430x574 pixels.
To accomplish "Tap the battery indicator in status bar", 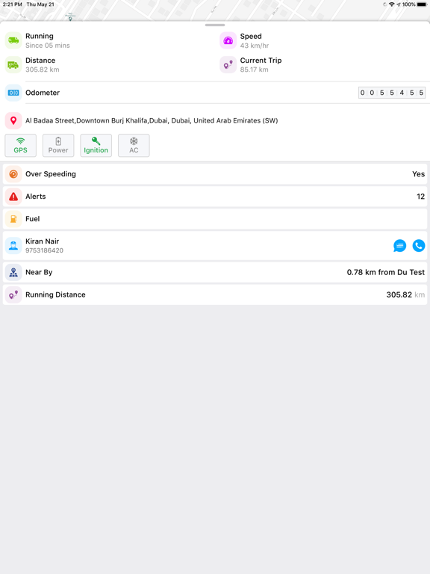I will pos(422,4).
